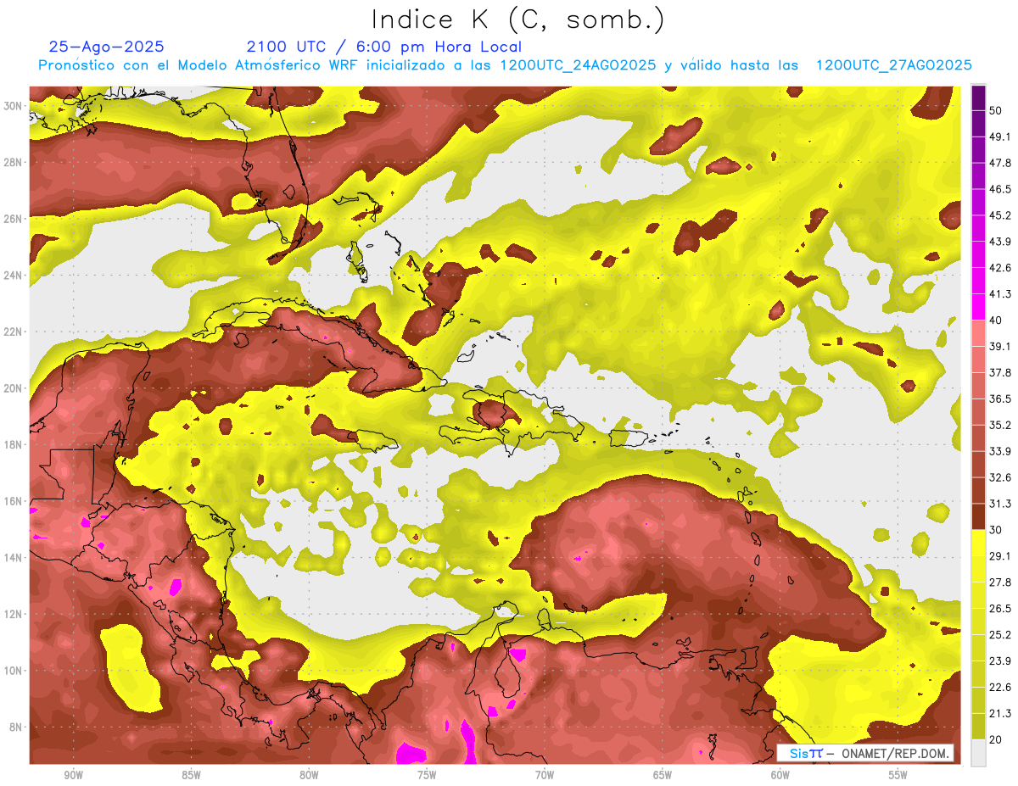Click the legend value 46.5

1000,189
